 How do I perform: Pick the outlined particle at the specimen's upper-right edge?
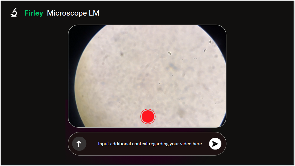(x=210, y=42)
